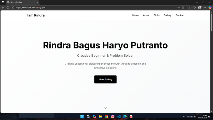Image resolution: width=213 pixels, height=120 pixels.
Task: Open the clock and date display
Action: (202, 117)
